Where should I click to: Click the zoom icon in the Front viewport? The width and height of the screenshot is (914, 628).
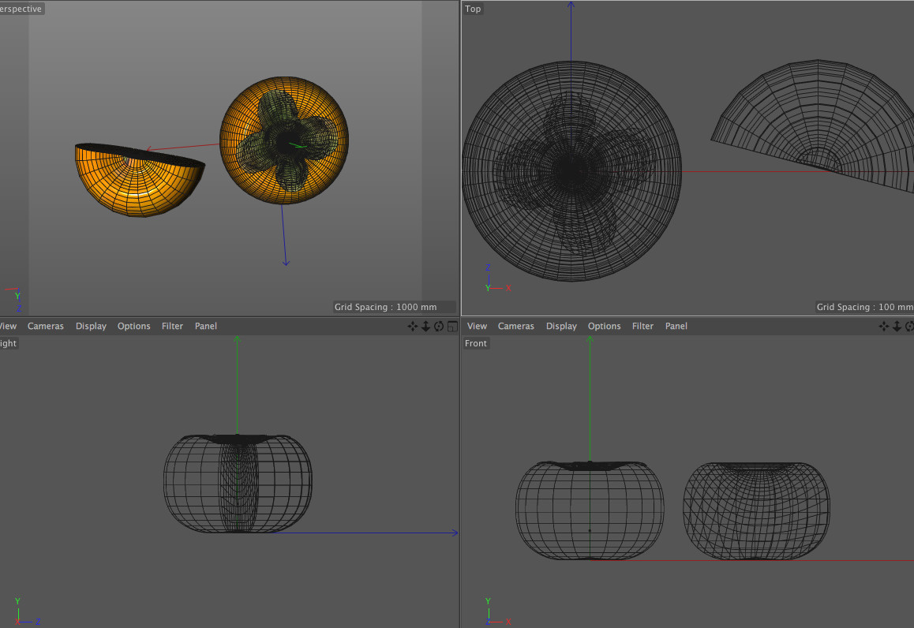pyautogui.click(x=897, y=327)
